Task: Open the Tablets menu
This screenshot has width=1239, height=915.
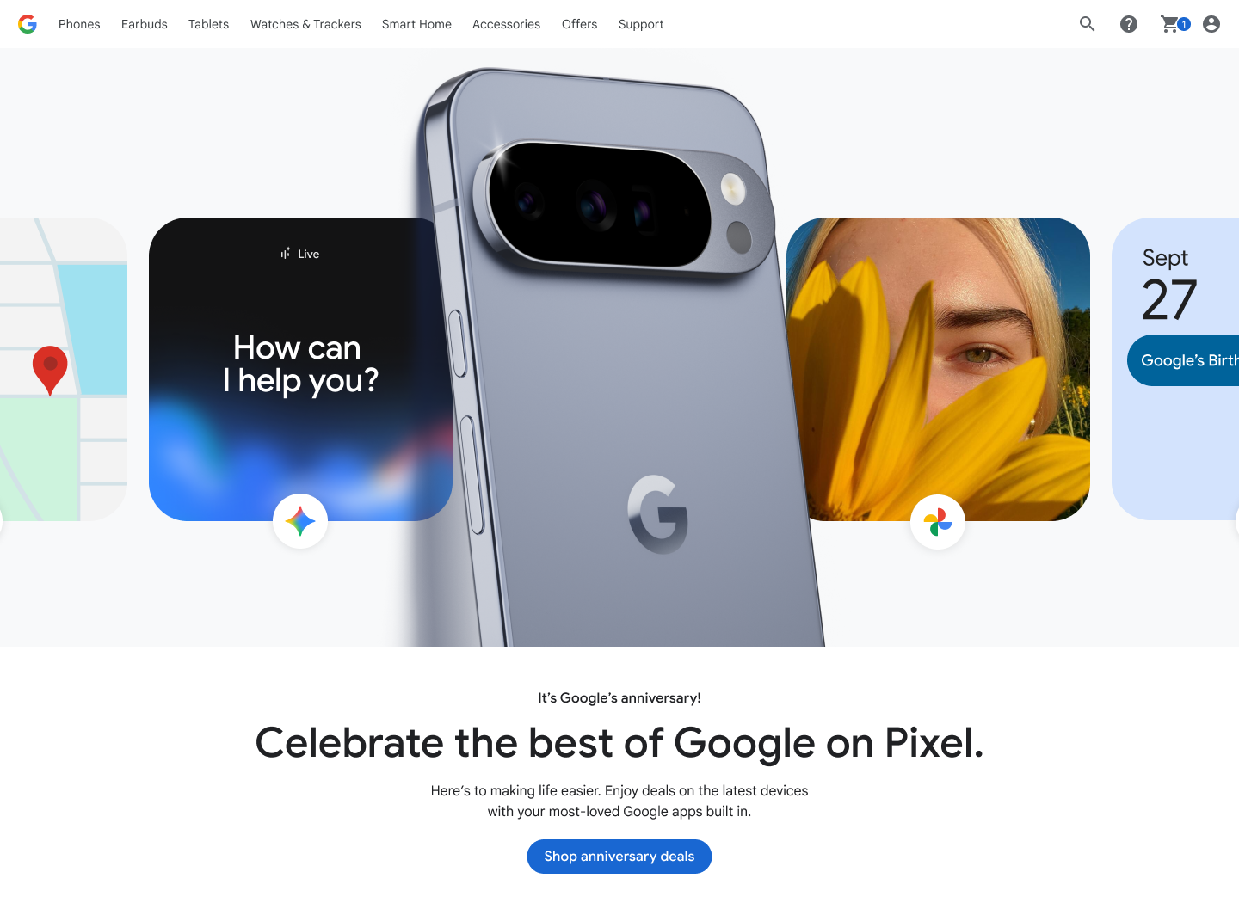Action: (x=209, y=24)
